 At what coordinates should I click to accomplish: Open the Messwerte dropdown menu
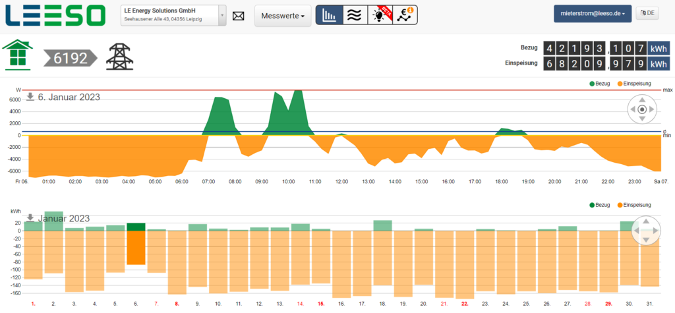(283, 16)
